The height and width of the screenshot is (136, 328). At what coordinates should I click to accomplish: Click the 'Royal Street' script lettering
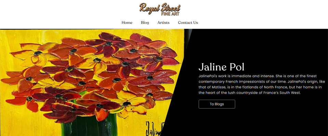click(x=160, y=8)
